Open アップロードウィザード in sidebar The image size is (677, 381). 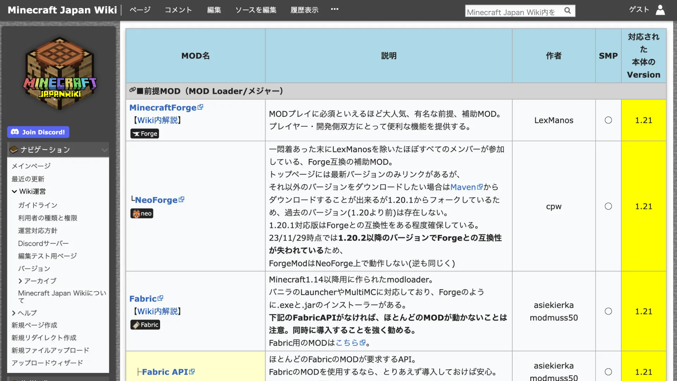tap(47, 363)
